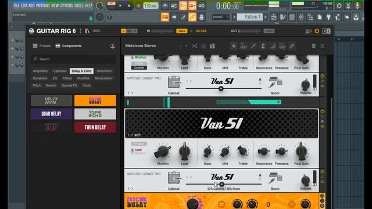Click cabinet selector arrows on lower cabinet
The image size is (372, 209).
pos(189,177)
